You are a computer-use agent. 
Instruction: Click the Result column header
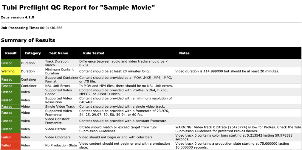(11, 53)
